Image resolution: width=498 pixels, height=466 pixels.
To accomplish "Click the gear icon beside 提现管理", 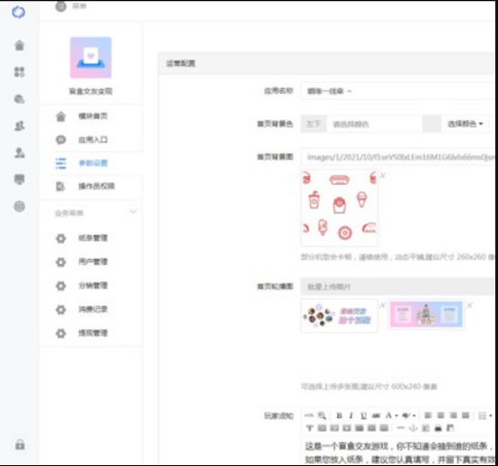I will [x=61, y=333].
